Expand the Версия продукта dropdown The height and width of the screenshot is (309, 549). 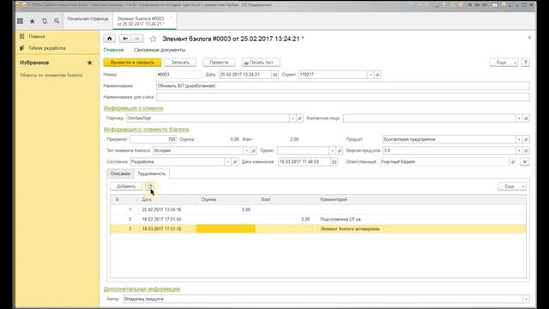(519, 151)
